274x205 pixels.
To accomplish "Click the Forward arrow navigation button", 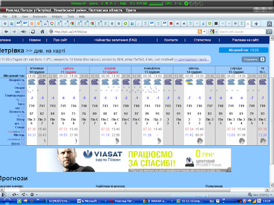I will 14,32.
